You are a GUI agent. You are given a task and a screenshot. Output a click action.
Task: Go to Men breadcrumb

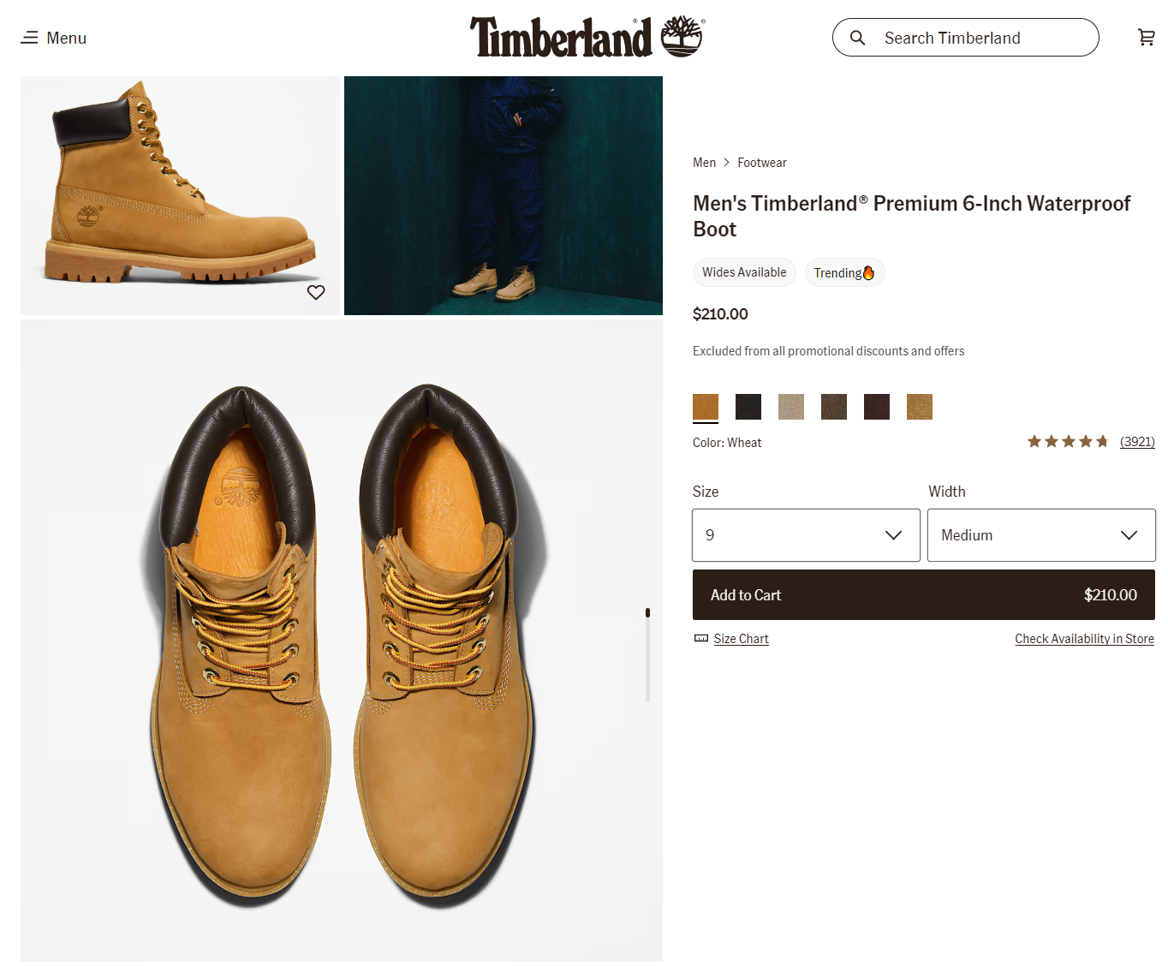tap(704, 163)
